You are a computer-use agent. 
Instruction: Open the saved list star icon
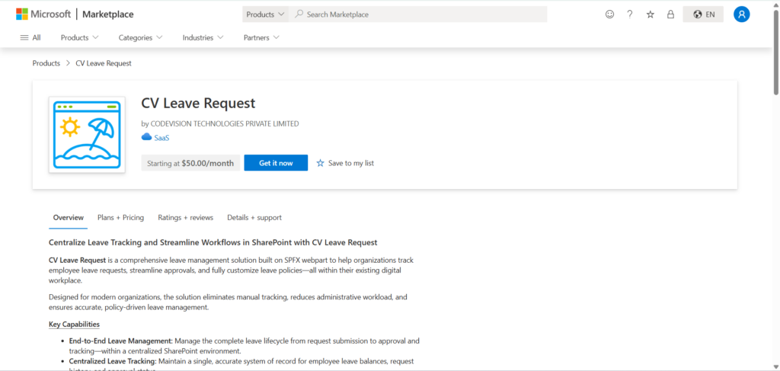coord(651,14)
